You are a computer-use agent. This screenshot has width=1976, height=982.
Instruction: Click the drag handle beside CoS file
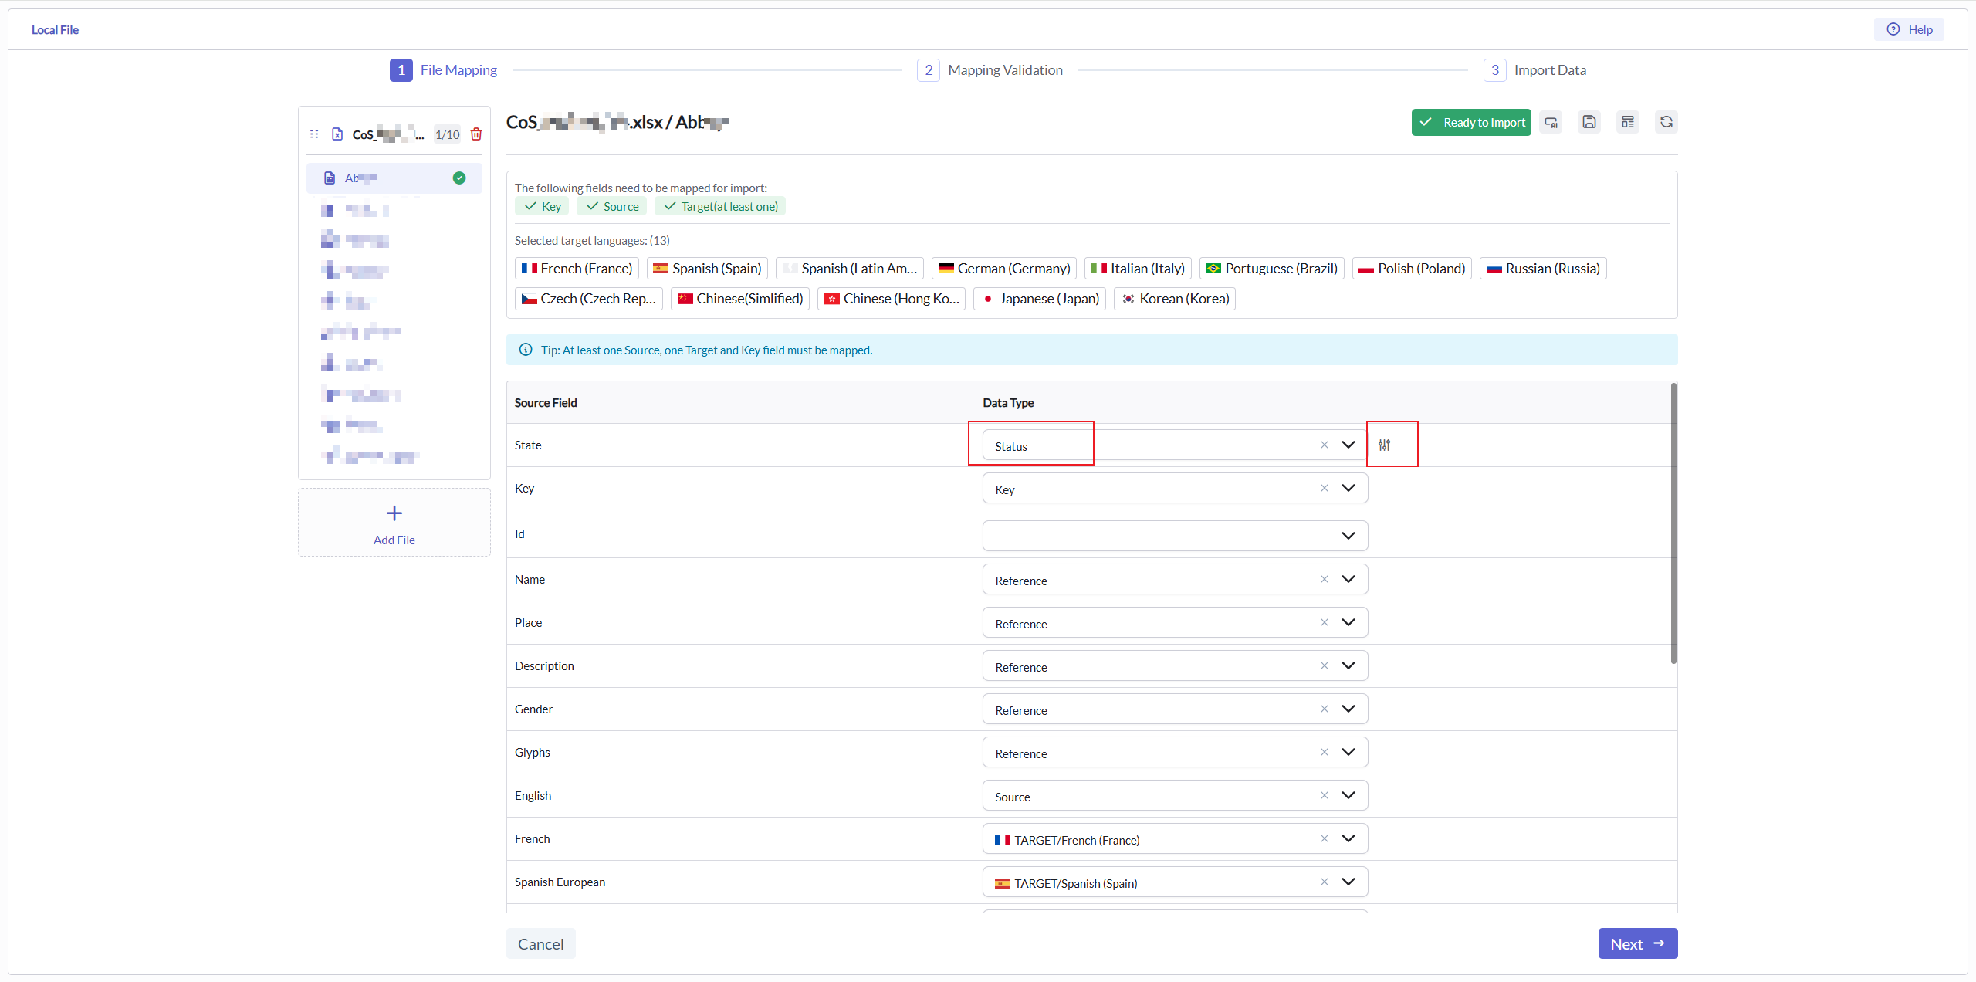coord(314,134)
